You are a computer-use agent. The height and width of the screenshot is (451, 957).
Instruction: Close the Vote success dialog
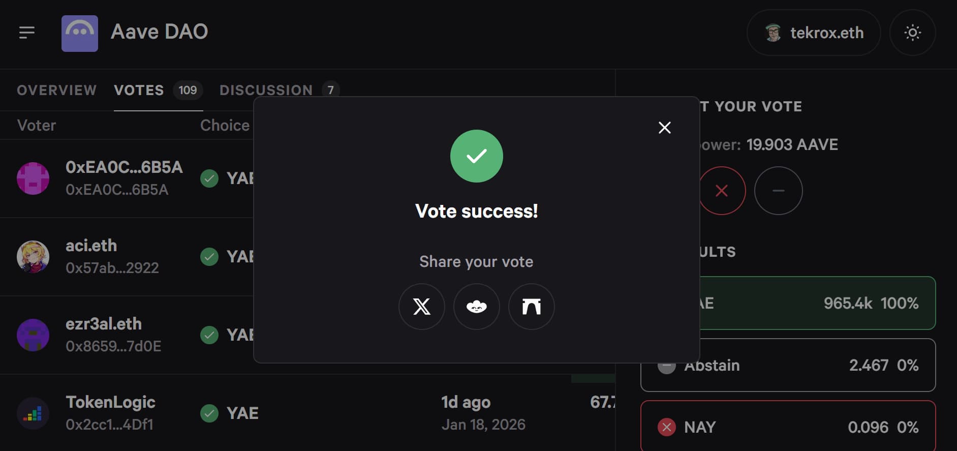(664, 128)
